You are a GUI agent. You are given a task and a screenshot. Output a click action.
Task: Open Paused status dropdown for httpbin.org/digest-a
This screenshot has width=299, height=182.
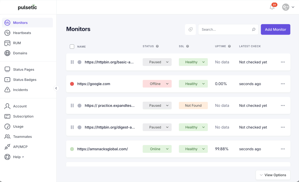[157, 127]
